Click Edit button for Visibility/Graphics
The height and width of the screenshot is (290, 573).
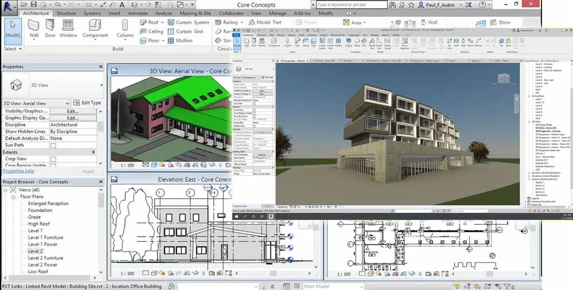(x=73, y=111)
